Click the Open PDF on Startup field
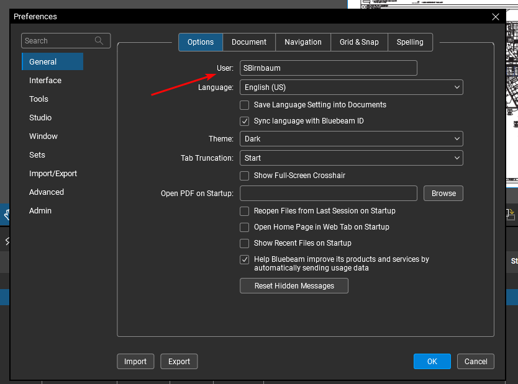Viewport: 518px width, 384px height. pos(329,194)
